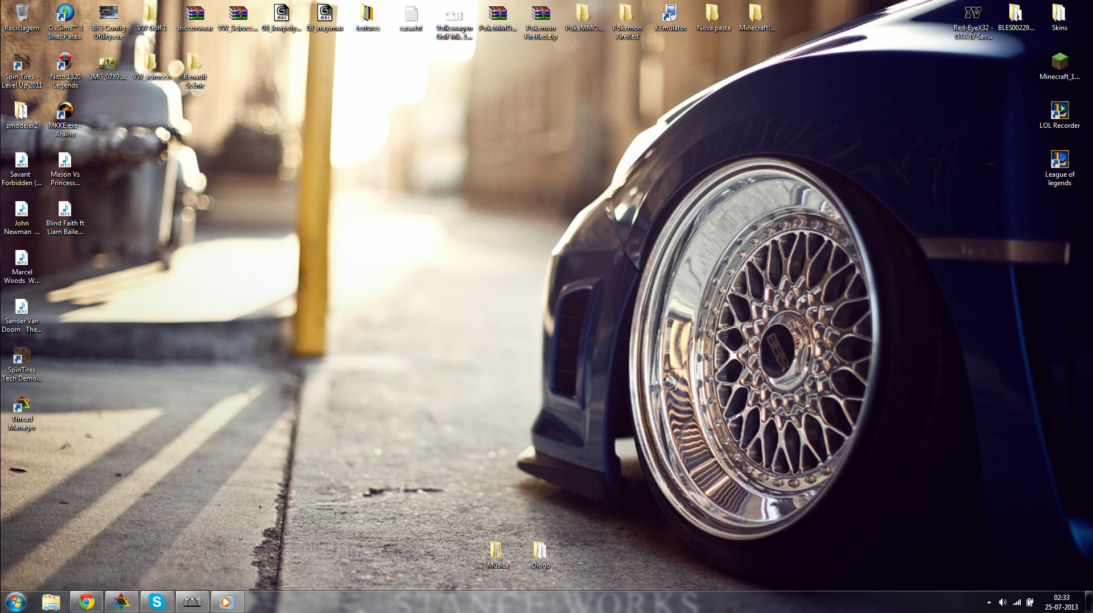This screenshot has height=613, width=1093.
Task: Select the sriccovw.rar archive
Action: coord(195,18)
